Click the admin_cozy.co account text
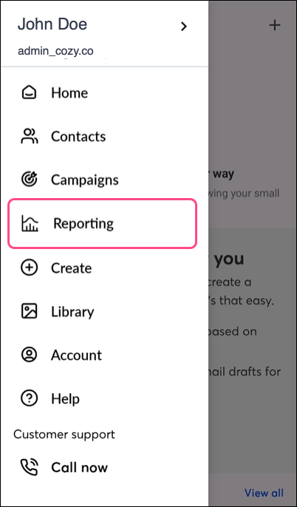 pyautogui.click(x=55, y=51)
